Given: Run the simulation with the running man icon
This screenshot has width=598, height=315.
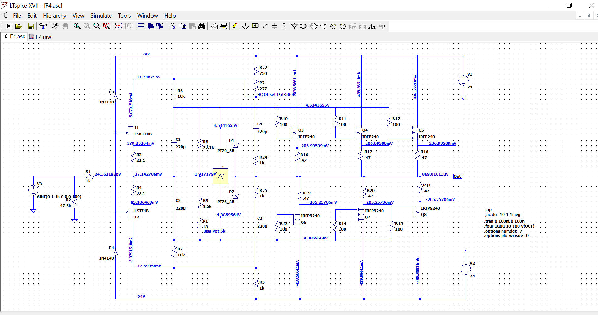Looking at the screenshot, I should point(55,26).
